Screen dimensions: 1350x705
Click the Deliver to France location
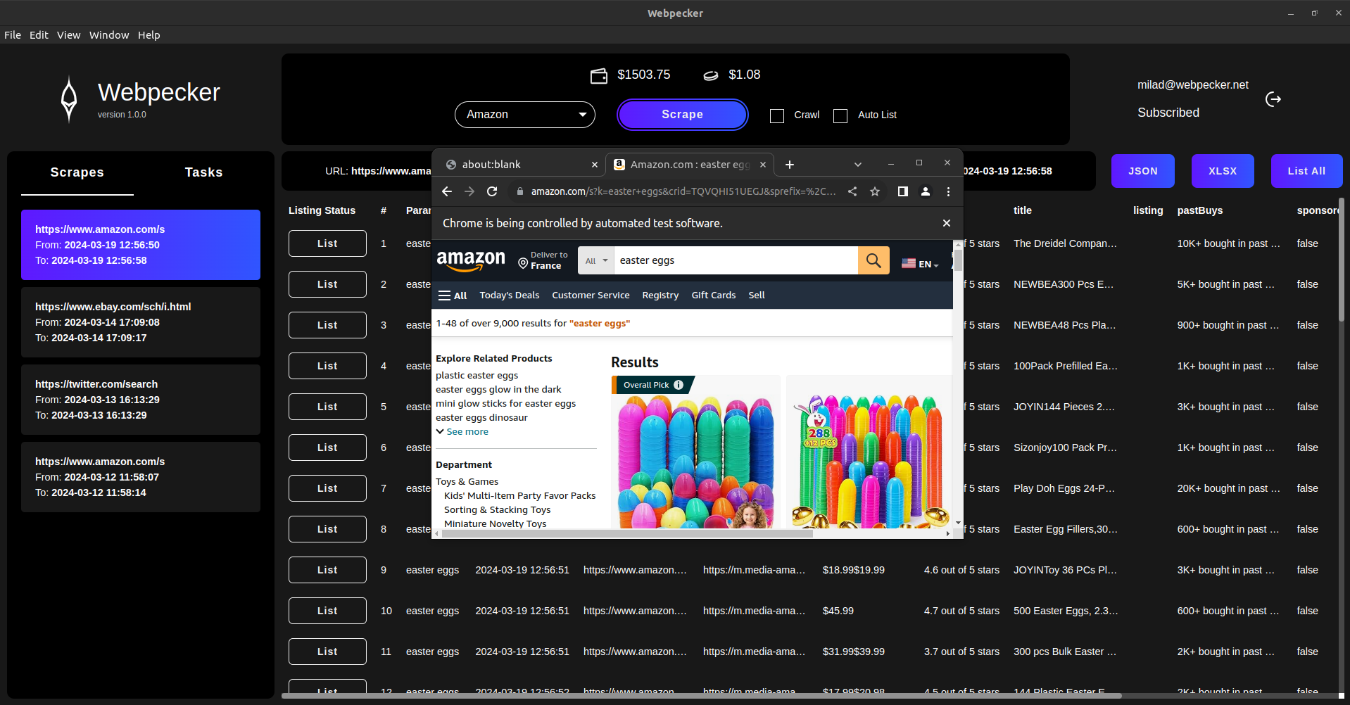coord(543,260)
